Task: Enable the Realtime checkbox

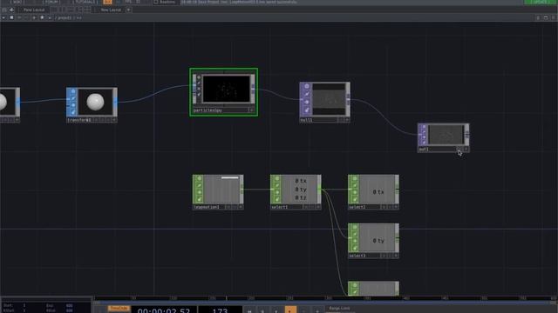Action: click(155, 2)
